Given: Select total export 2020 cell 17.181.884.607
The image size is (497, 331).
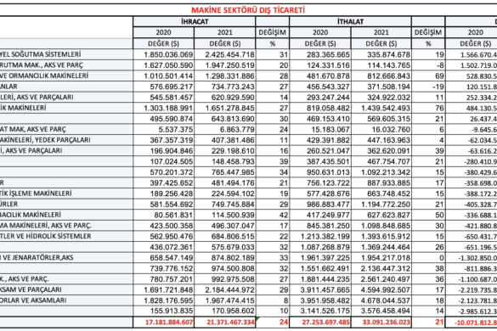Looking at the screenshot, I should (164, 323).
